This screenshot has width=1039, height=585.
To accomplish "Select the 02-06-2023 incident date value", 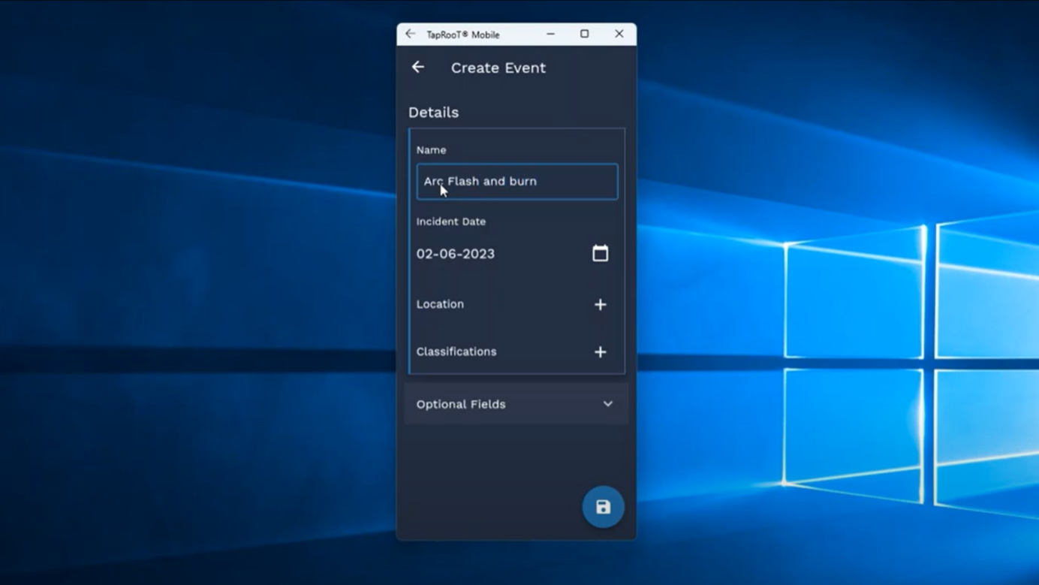I will point(456,254).
